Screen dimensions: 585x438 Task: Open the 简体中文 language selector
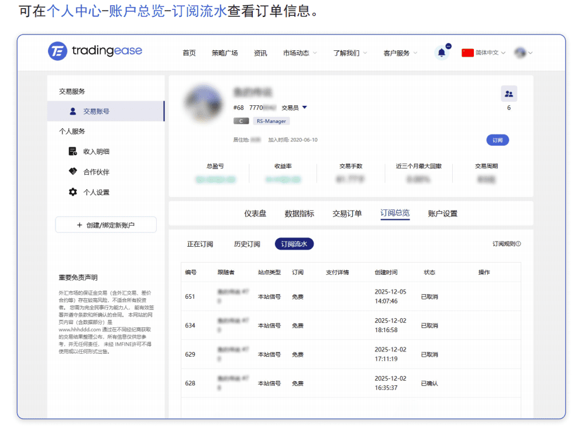tap(484, 53)
